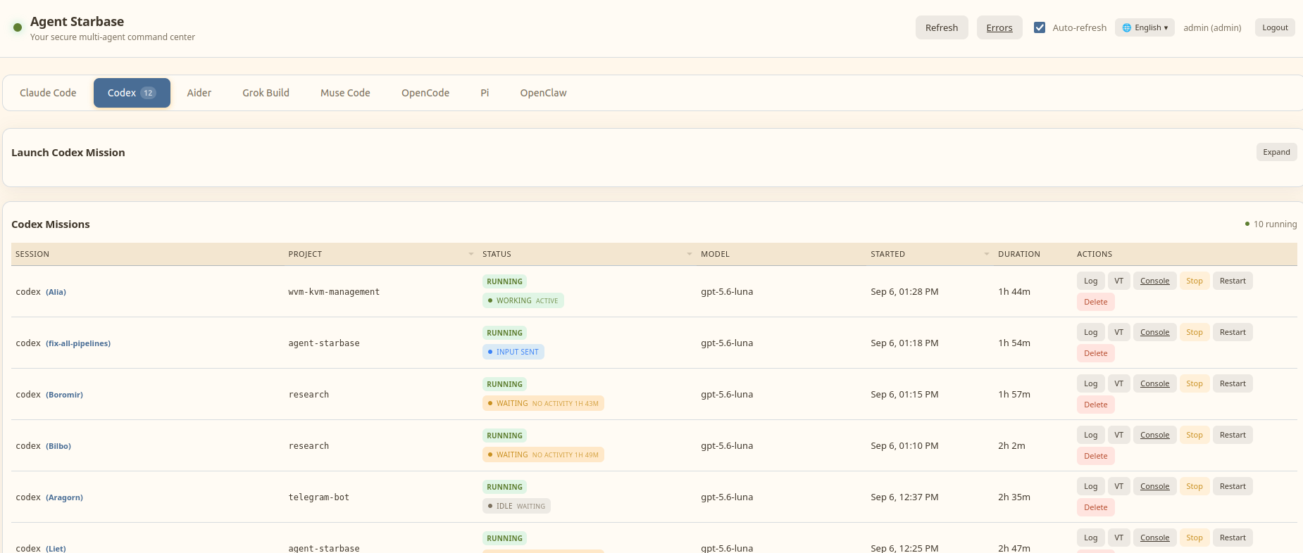Click the WORKING ACTIVE status badge
Viewport: 1303px width, 553px height.
tap(523, 300)
